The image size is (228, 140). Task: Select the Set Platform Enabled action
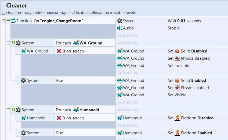coord(193,133)
